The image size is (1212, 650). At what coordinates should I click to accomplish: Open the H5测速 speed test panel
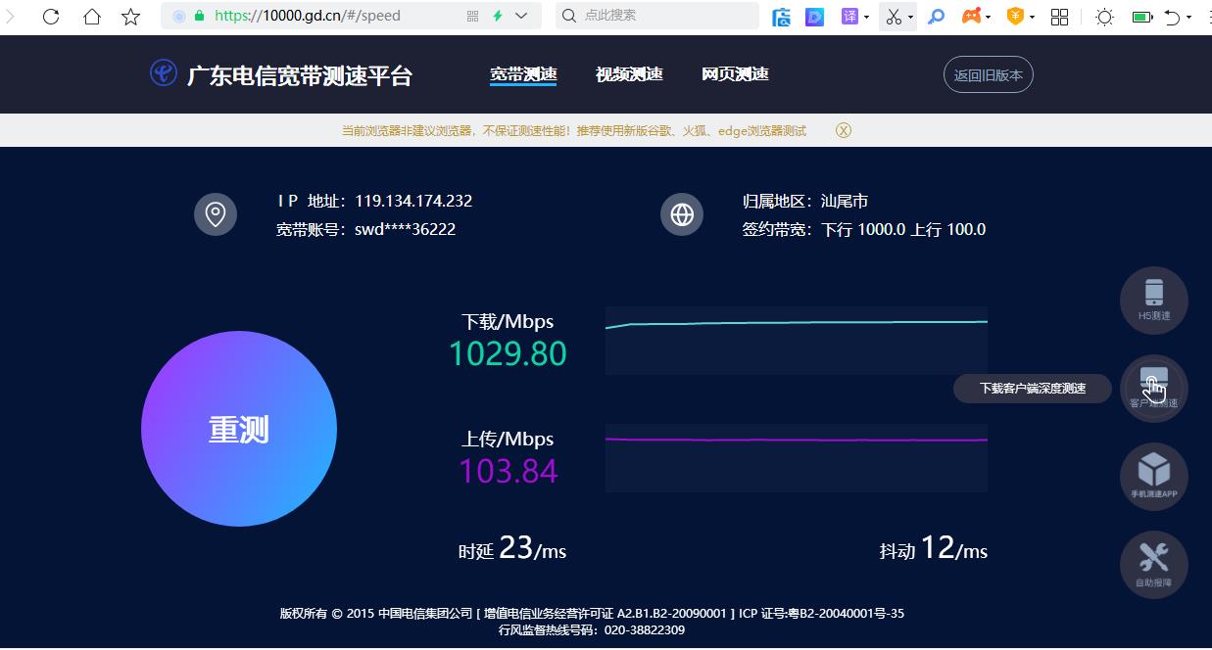pyautogui.click(x=1153, y=301)
